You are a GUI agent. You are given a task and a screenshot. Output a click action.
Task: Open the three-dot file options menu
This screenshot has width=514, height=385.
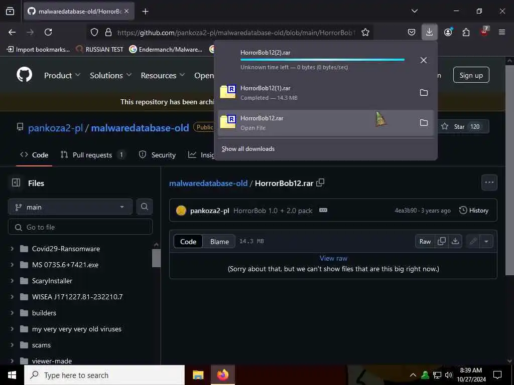(489, 182)
